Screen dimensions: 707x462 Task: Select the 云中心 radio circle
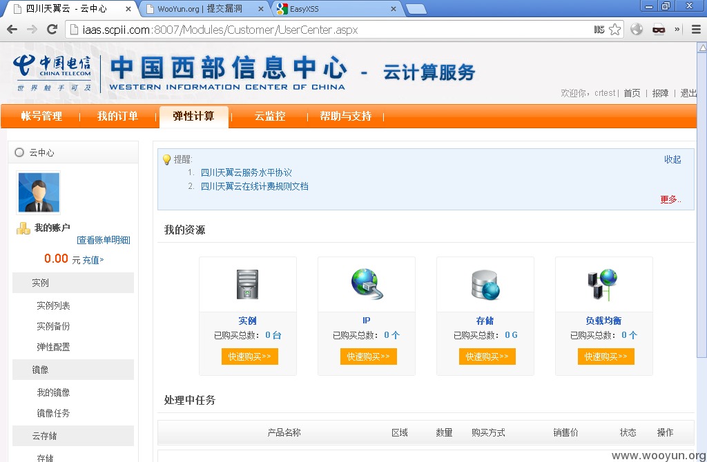(x=19, y=152)
